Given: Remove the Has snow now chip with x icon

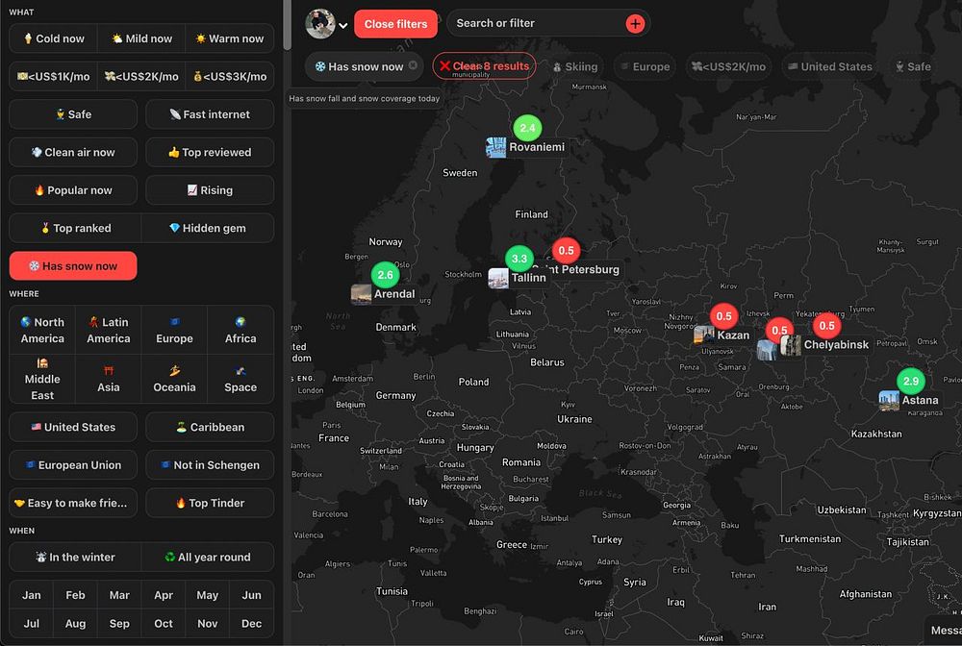Looking at the screenshot, I should tap(413, 65).
